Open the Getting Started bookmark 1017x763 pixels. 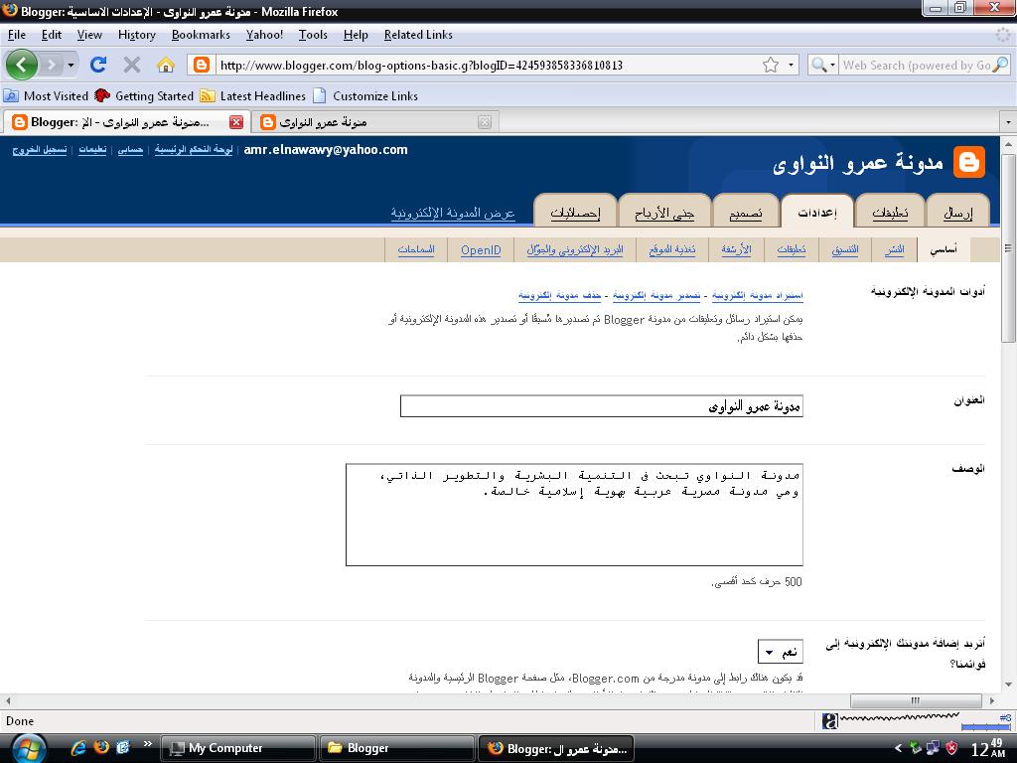(144, 96)
